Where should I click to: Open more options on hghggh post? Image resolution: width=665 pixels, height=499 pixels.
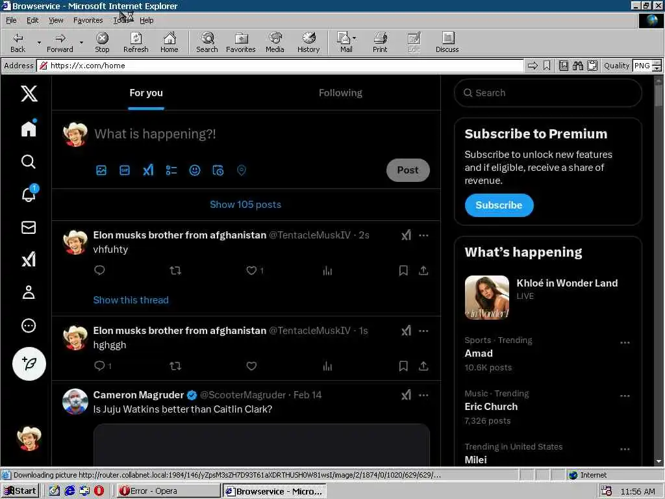(x=423, y=331)
